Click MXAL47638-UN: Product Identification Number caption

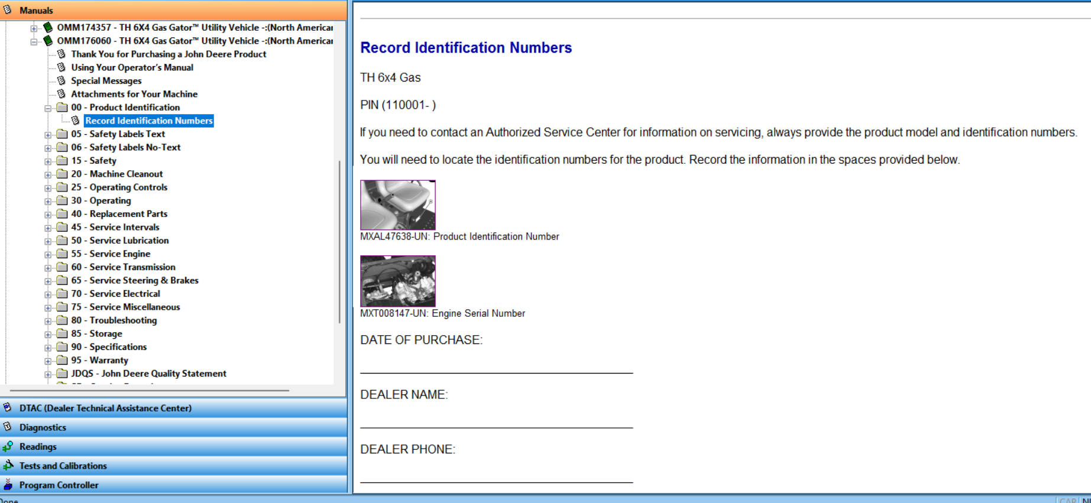[x=459, y=236]
